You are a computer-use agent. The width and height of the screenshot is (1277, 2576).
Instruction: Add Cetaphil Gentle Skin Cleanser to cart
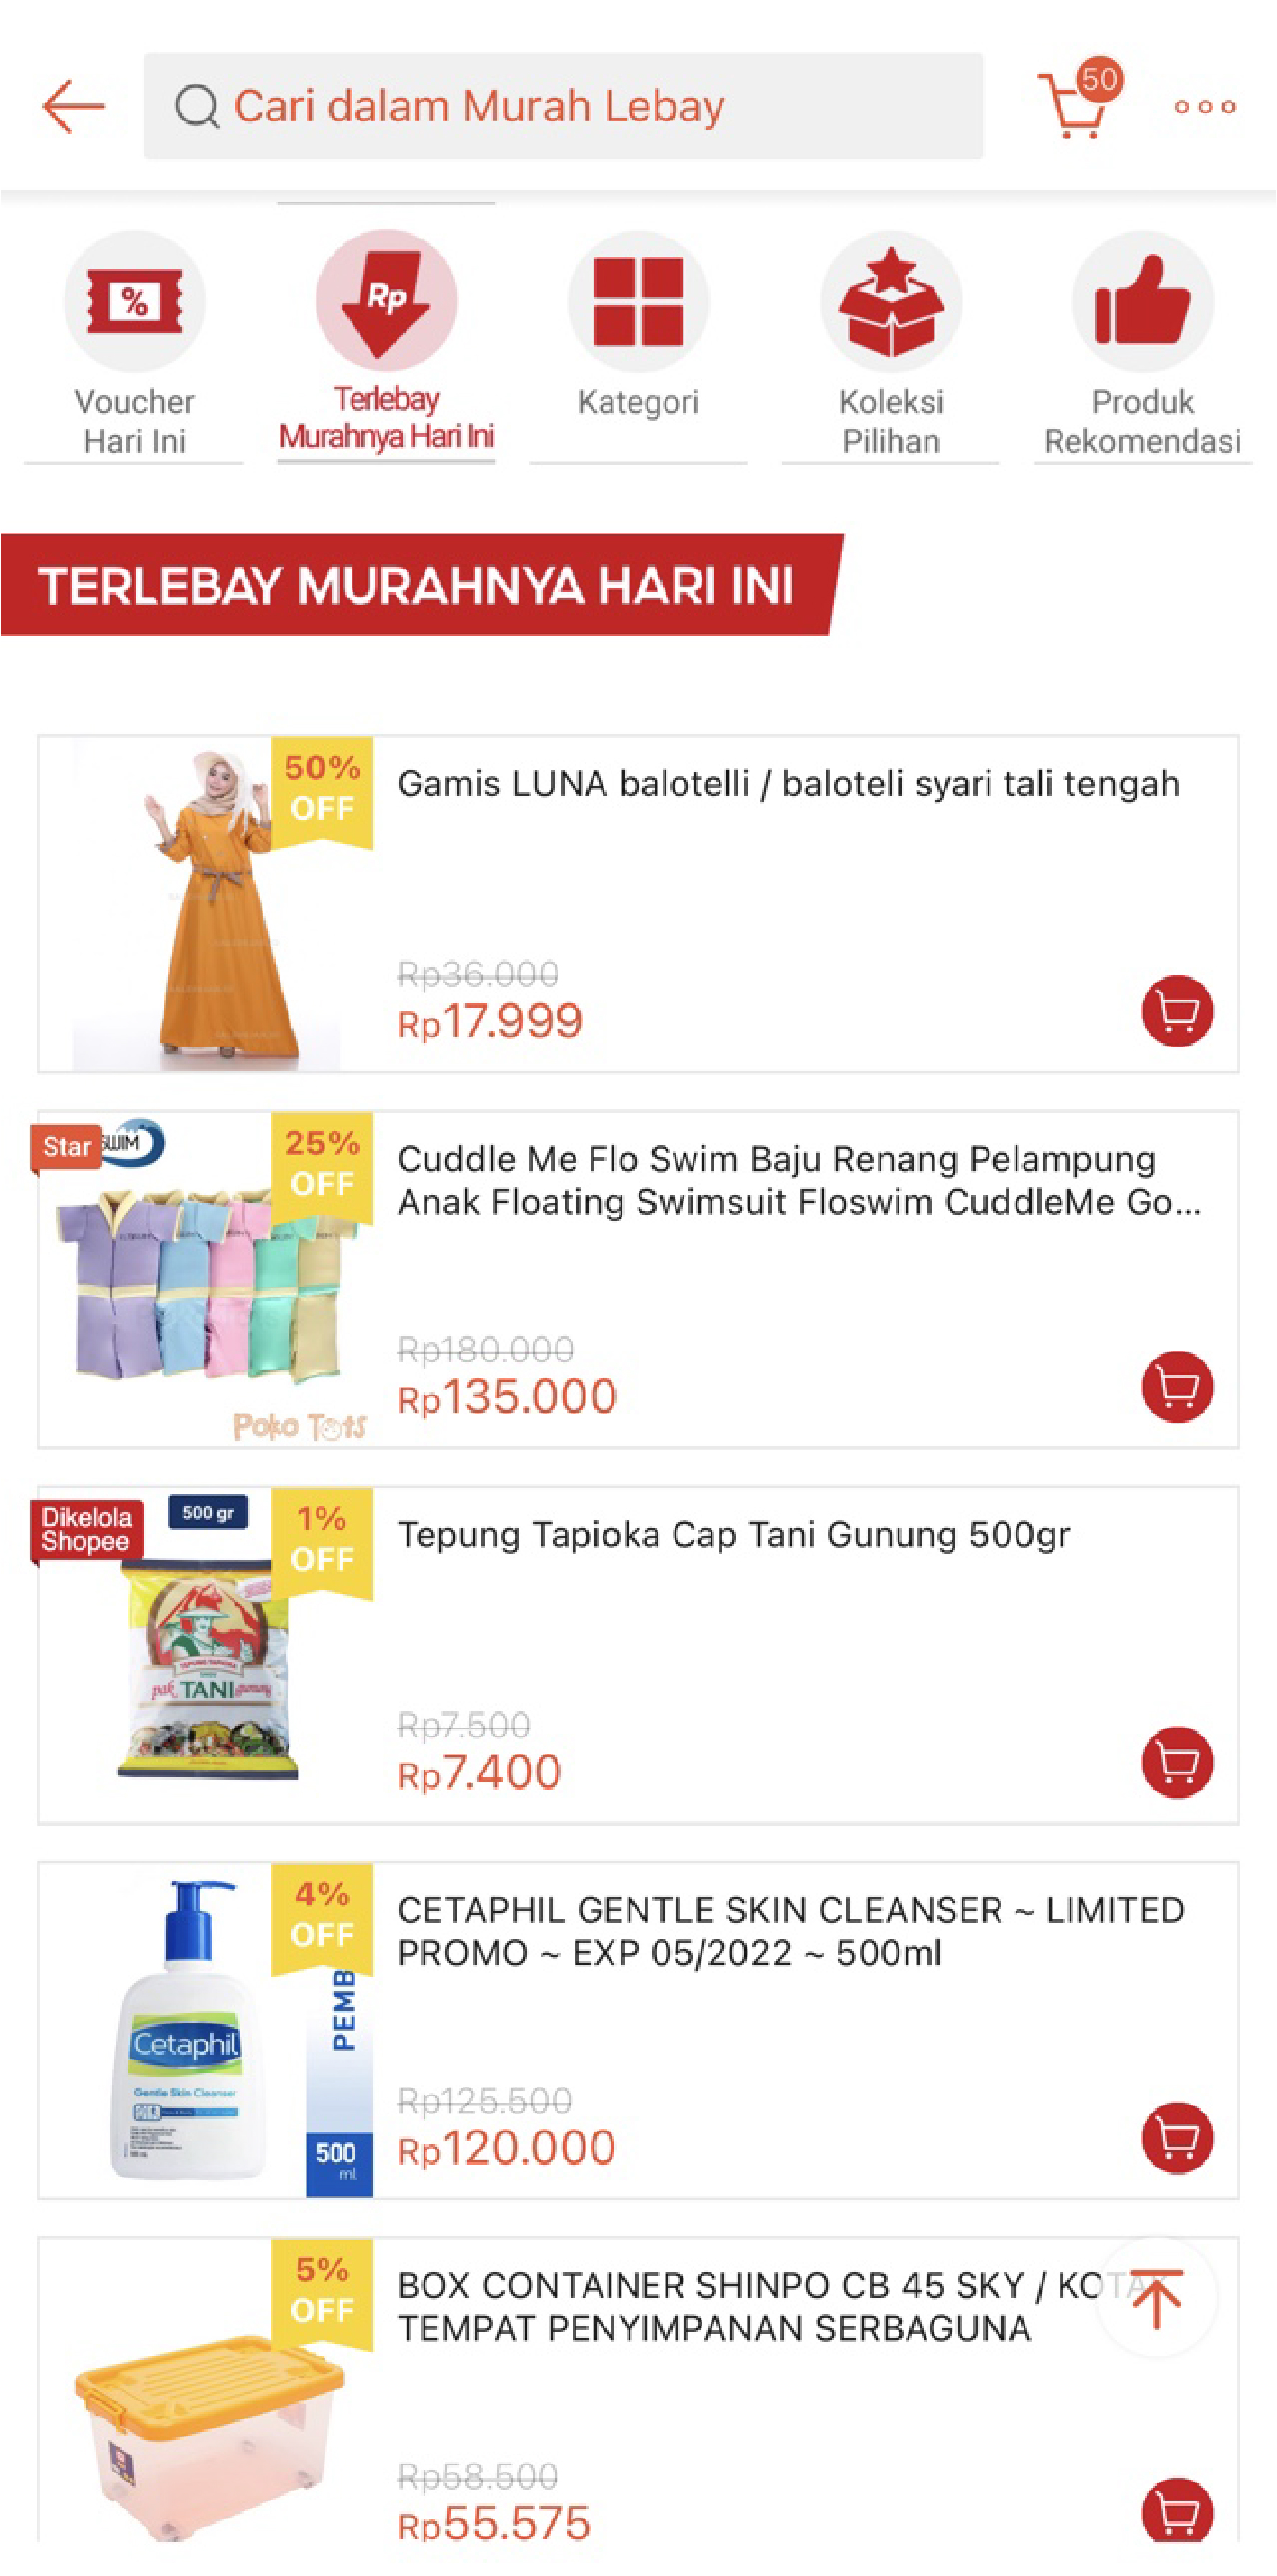1177,2138
